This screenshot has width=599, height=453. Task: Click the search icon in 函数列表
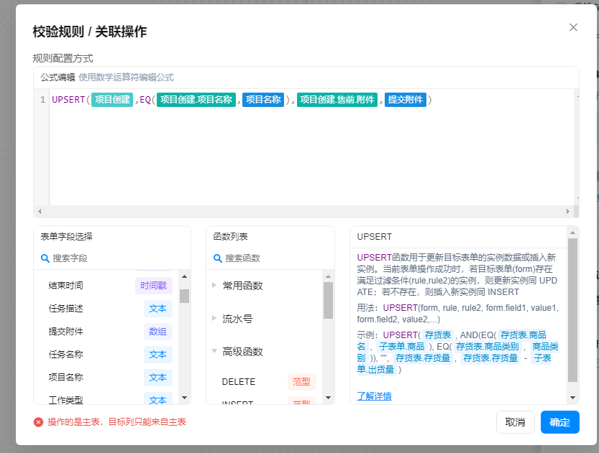[218, 258]
